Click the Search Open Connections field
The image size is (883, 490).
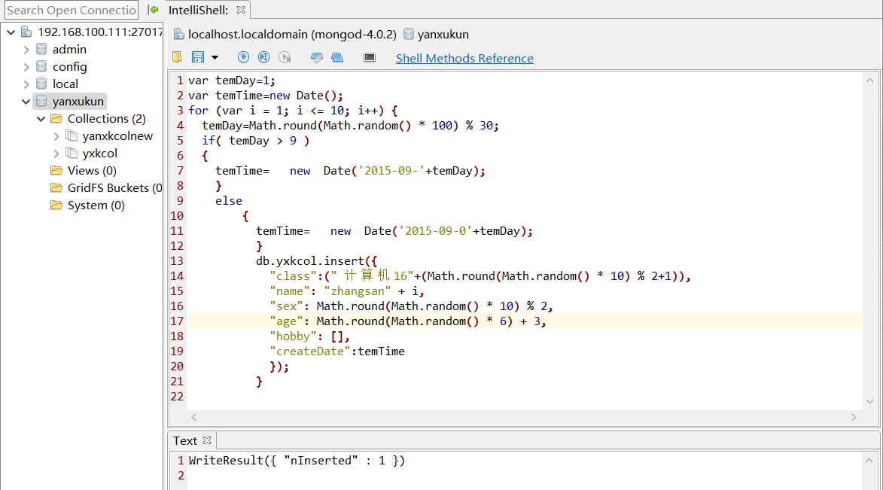pos(71,10)
